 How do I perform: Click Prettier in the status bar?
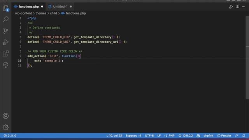[x=224, y=136]
